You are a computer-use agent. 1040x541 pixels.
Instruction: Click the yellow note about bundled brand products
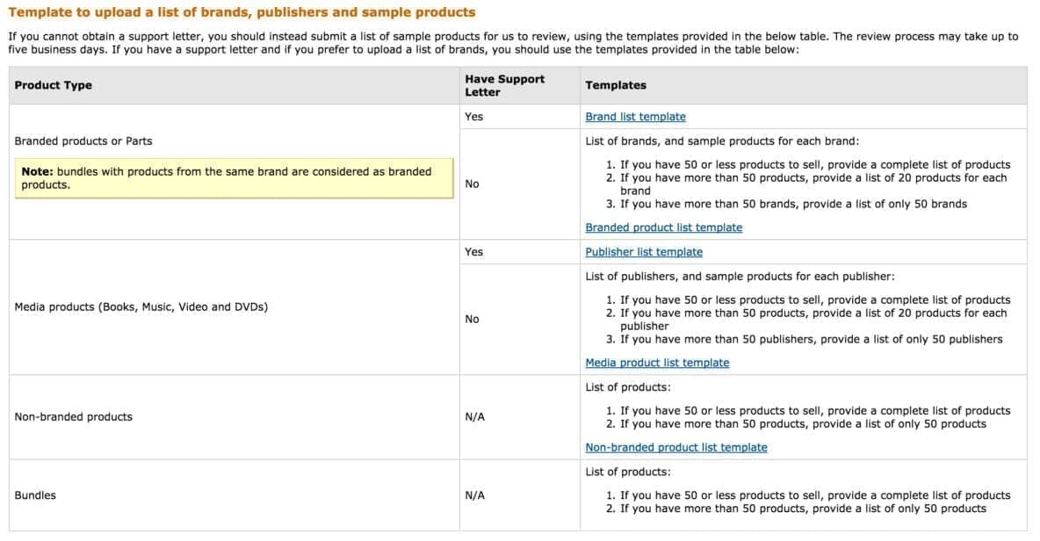[235, 177]
